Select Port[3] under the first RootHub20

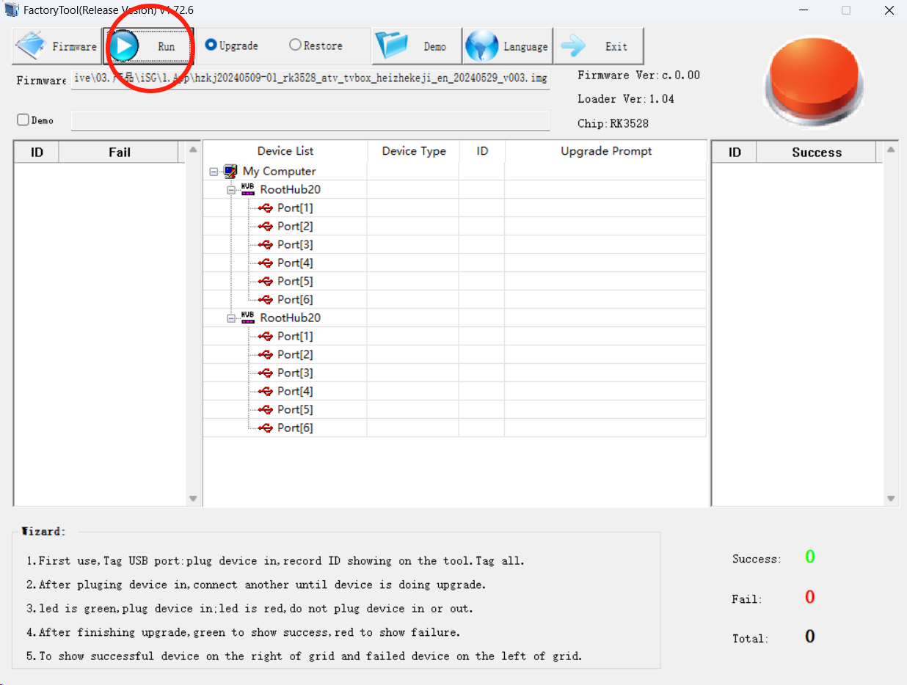tap(294, 244)
